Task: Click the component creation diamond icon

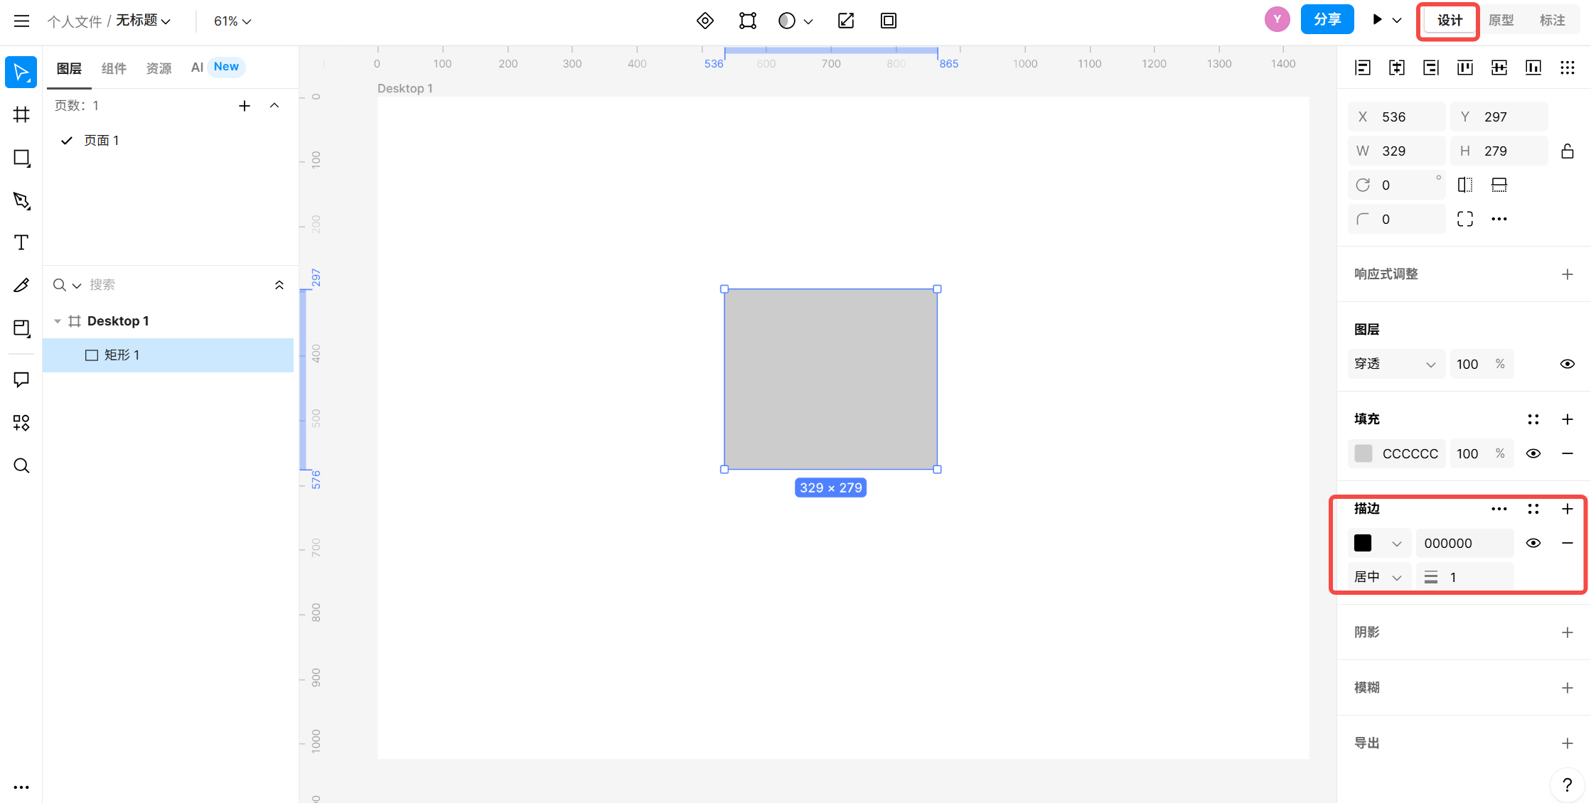Action: click(x=705, y=21)
